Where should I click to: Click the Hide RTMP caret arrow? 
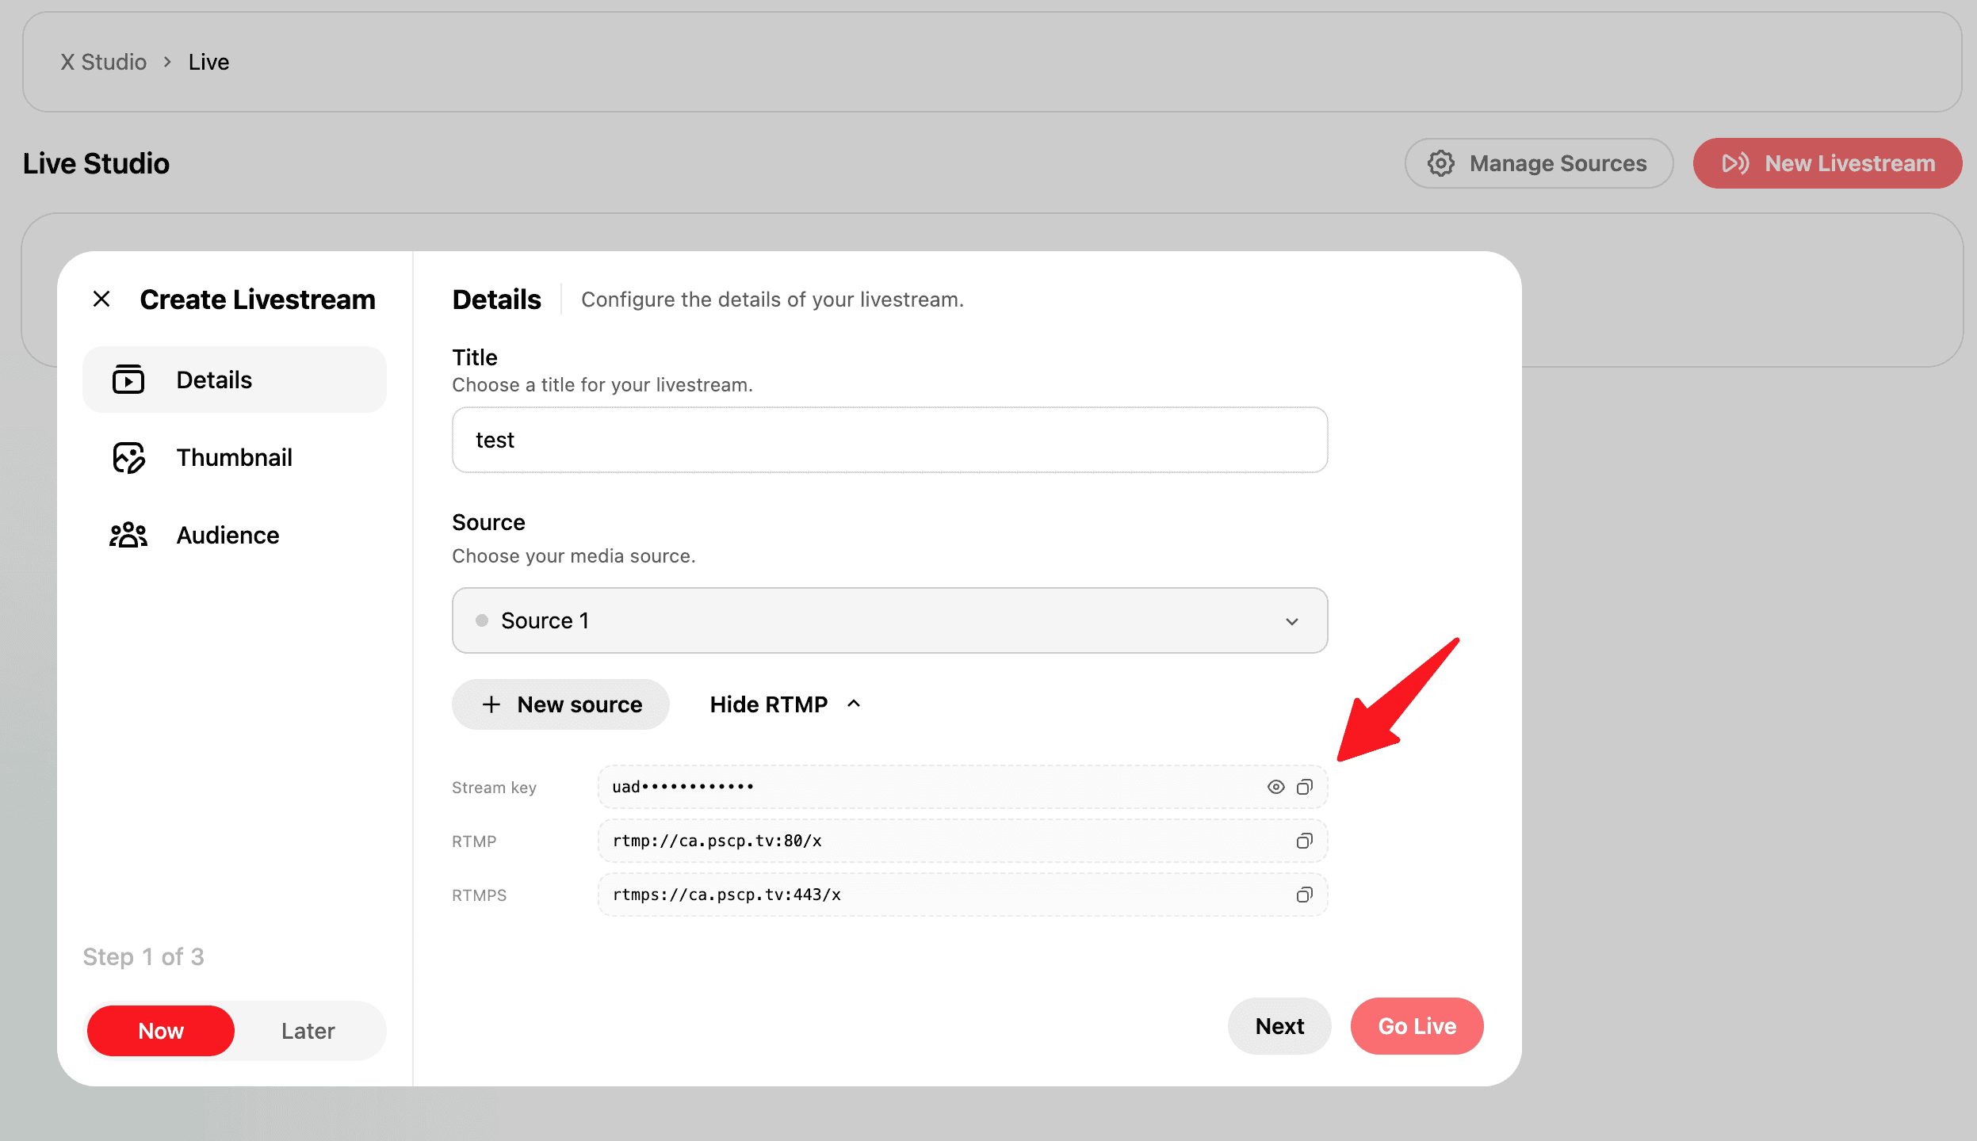tap(854, 704)
